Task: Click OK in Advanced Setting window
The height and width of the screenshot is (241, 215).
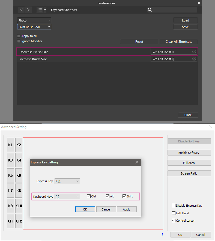Action: 180,235
